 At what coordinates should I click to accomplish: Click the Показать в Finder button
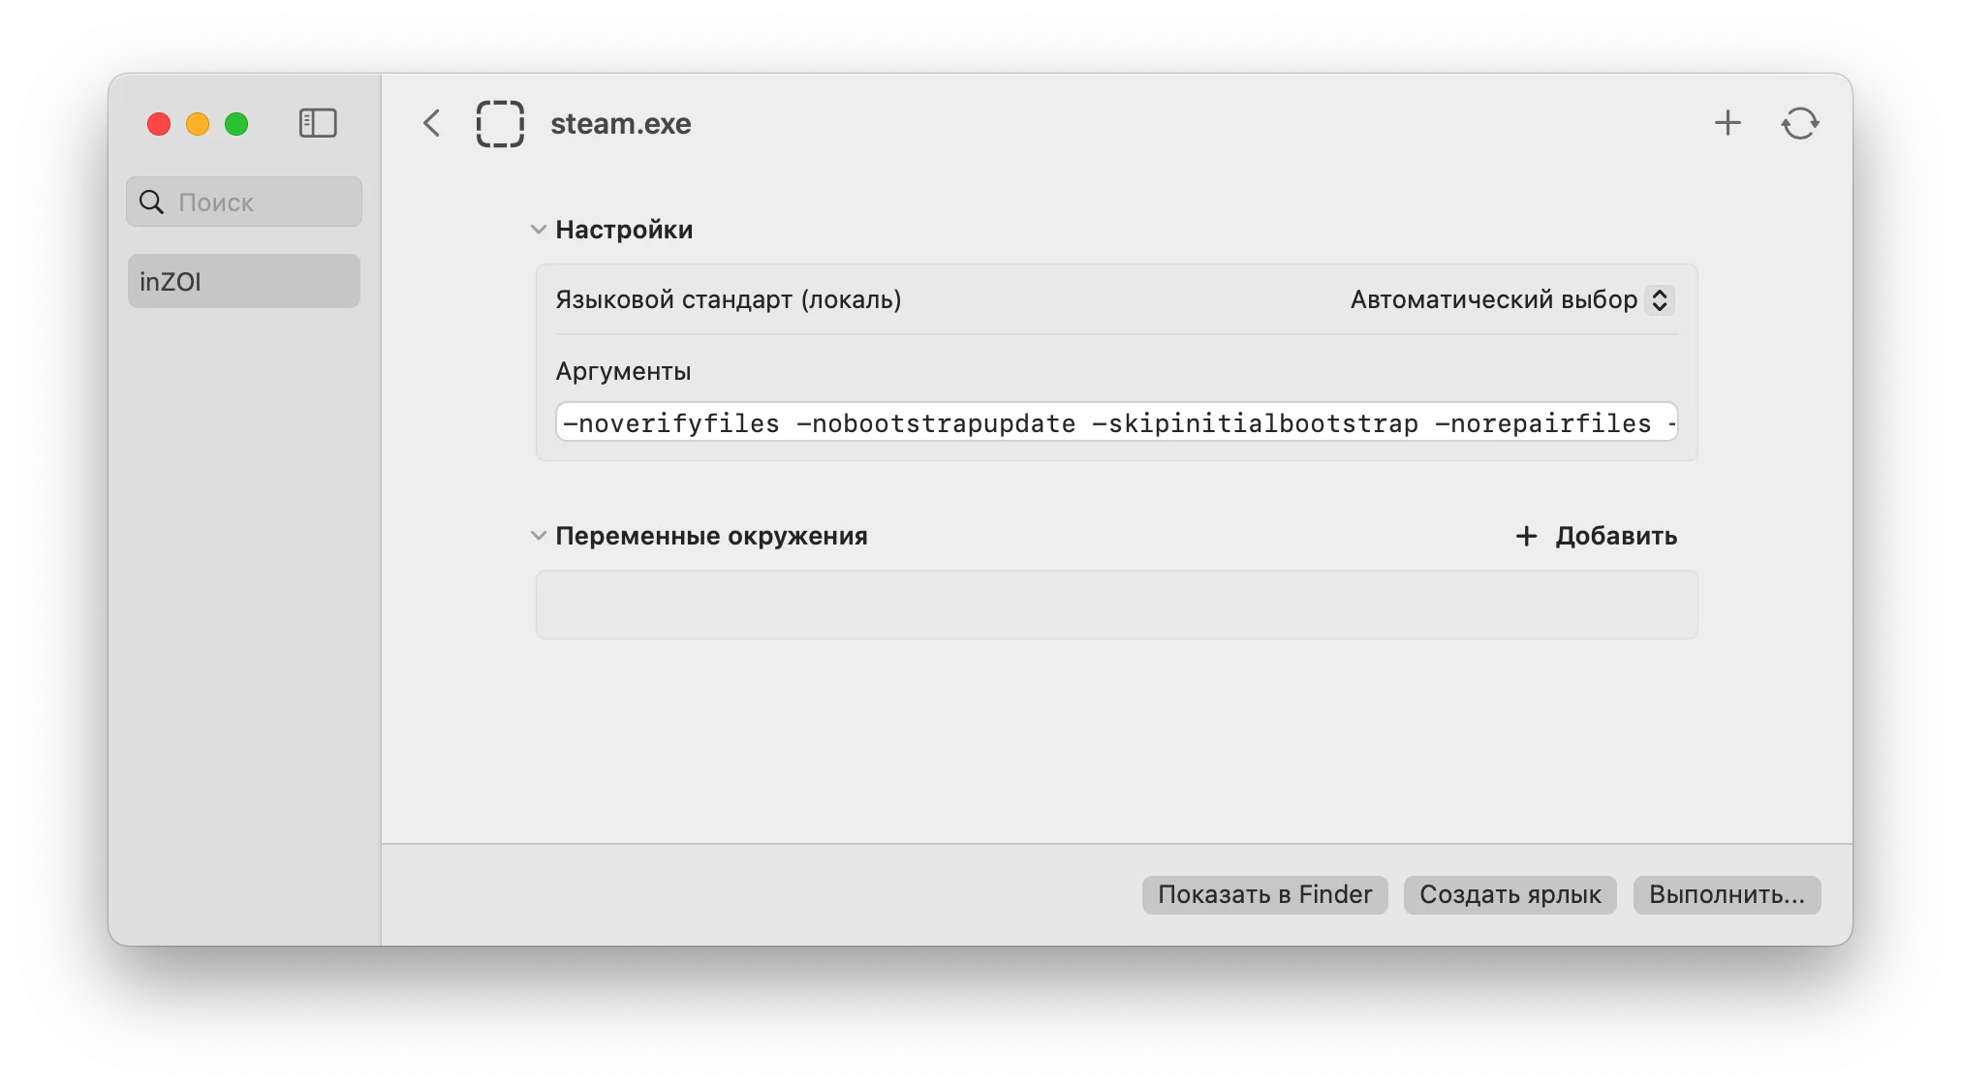click(x=1264, y=894)
